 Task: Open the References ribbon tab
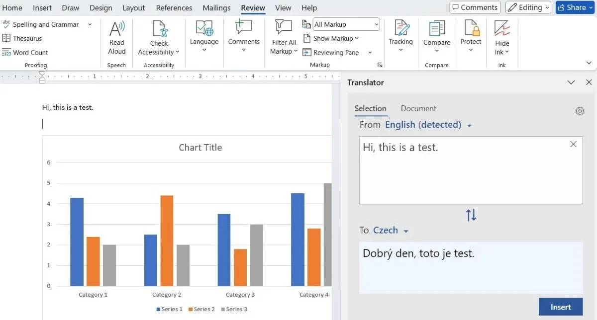click(174, 8)
